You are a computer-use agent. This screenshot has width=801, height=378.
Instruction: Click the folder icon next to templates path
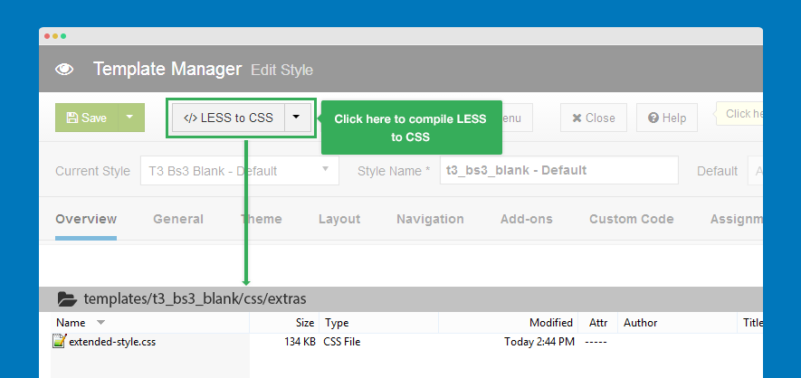(67, 298)
